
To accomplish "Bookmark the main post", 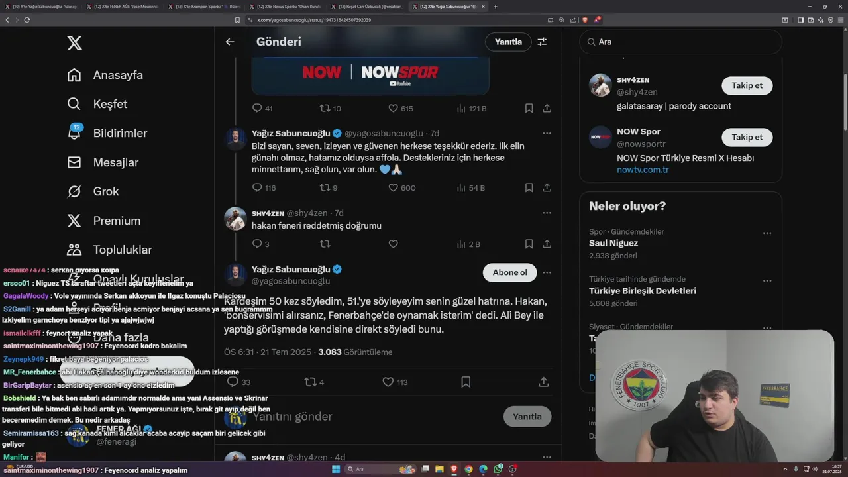I will coord(466,382).
